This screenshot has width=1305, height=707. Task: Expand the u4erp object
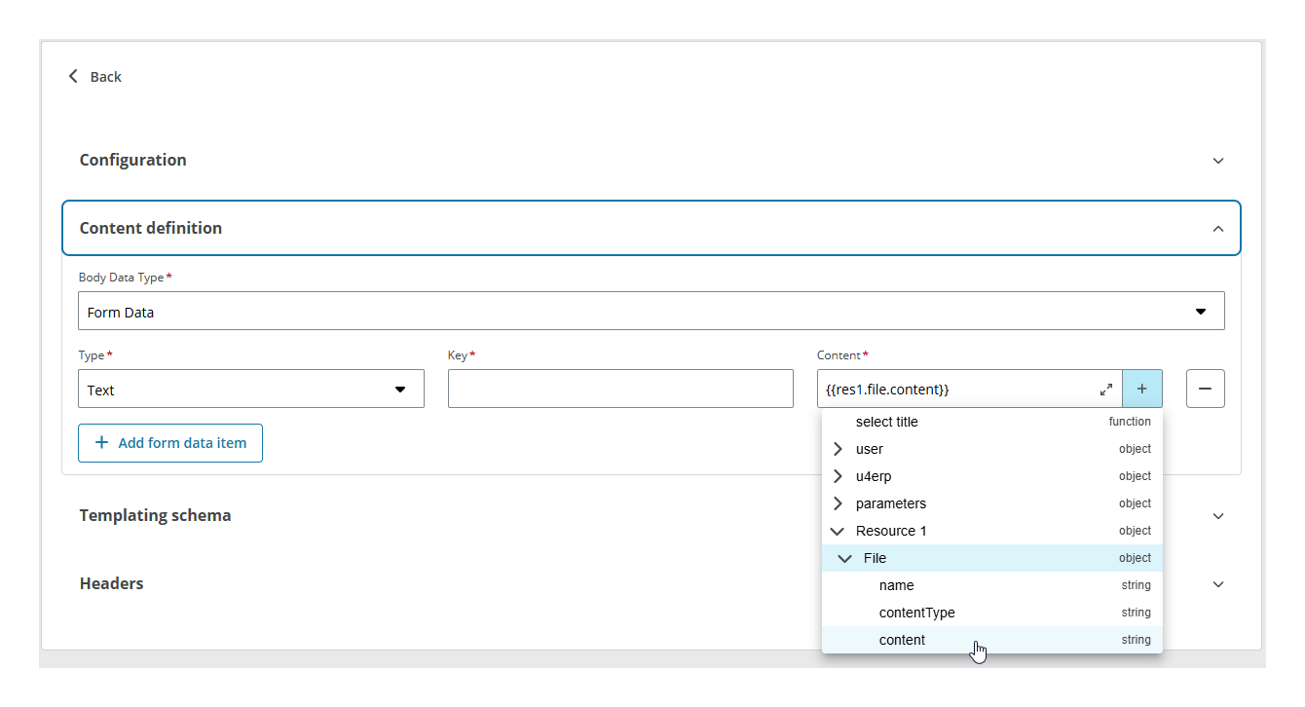tap(838, 476)
